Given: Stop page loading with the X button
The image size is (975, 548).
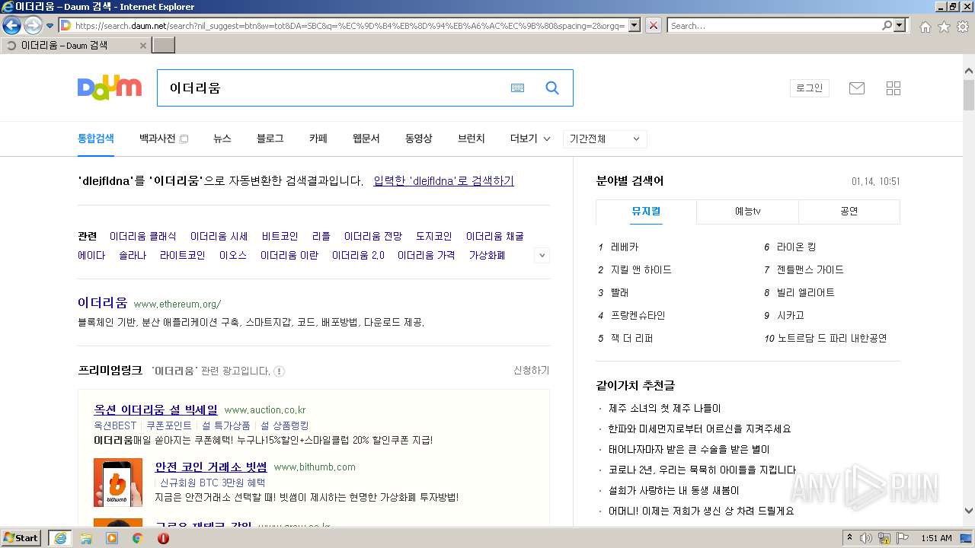Looking at the screenshot, I should click(x=654, y=25).
